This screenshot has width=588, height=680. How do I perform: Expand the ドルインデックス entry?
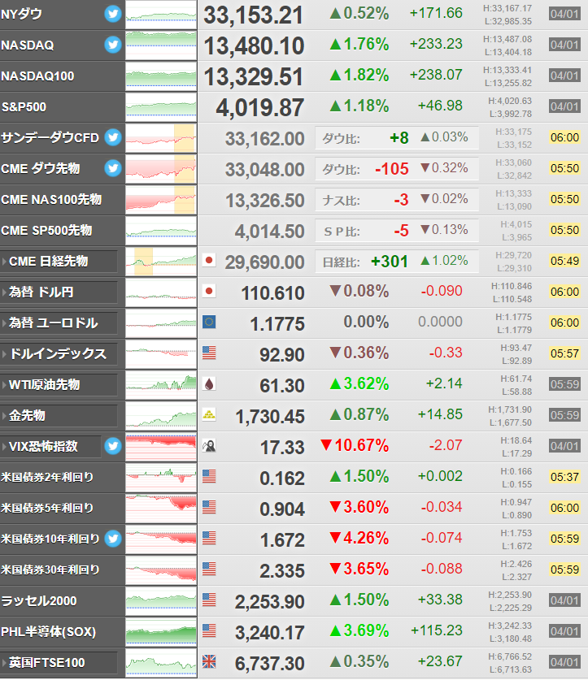[59, 354]
